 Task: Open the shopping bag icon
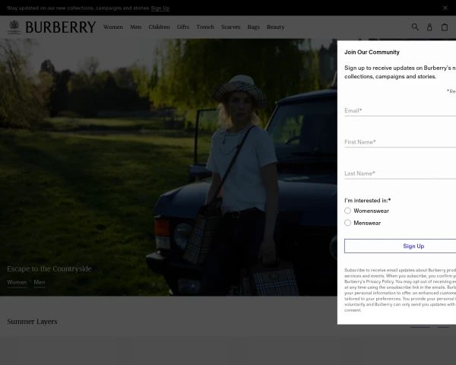pos(445,27)
